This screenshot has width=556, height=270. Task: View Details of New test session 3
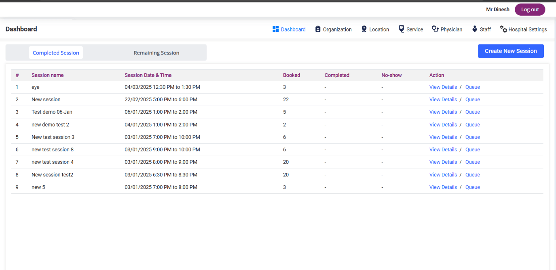pos(443,137)
